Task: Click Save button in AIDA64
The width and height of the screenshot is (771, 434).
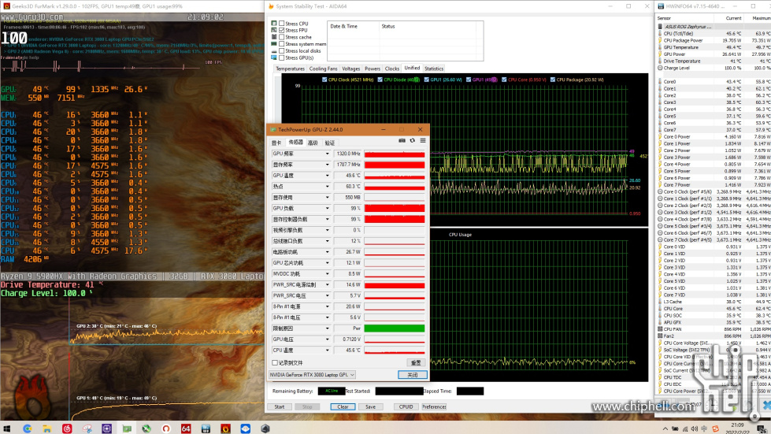Action: tap(370, 407)
